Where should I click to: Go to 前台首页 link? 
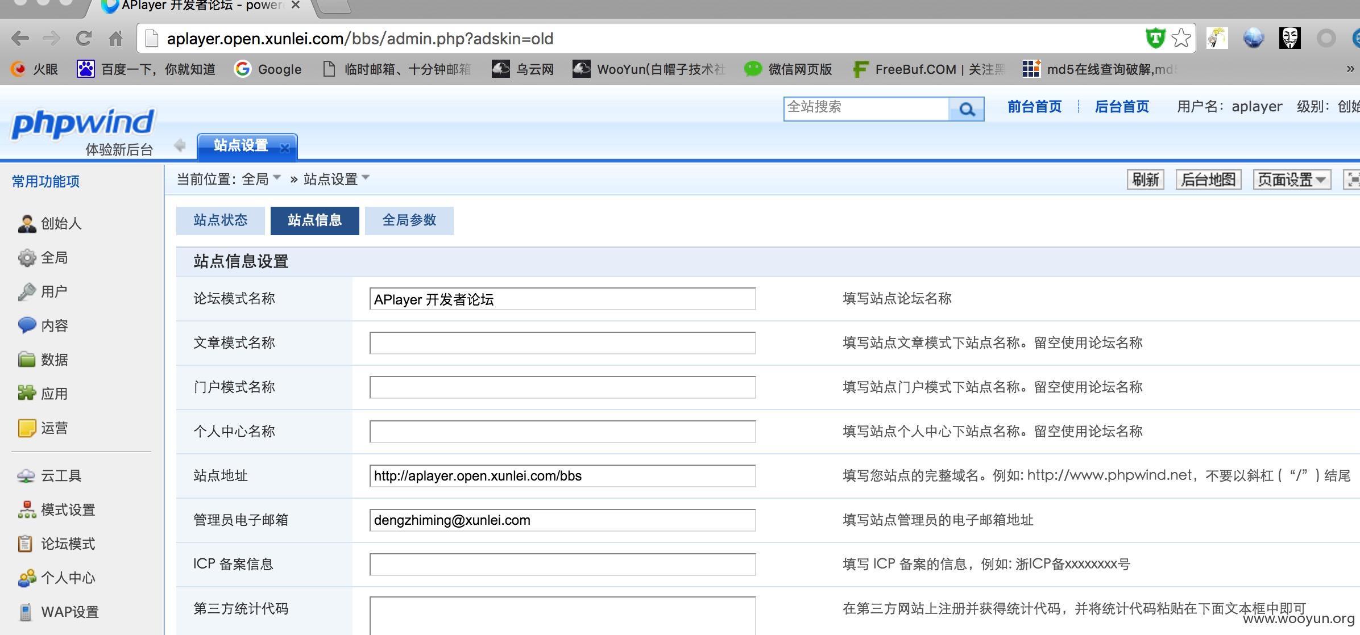click(1035, 107)
